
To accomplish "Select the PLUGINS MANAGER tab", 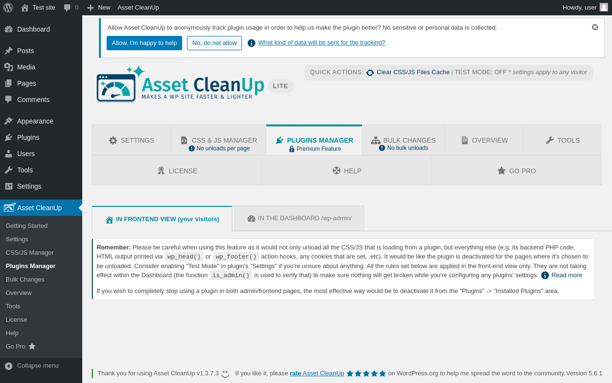I will (314, 140).
